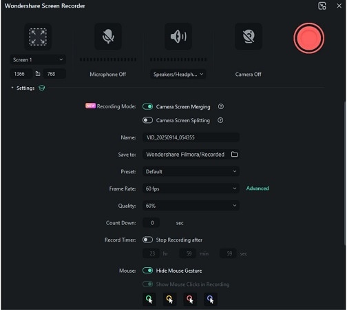The width and height of the screenshot is (347, 310).
Task: Open the Screen 1 dropdown
Action: click(38, 60)
